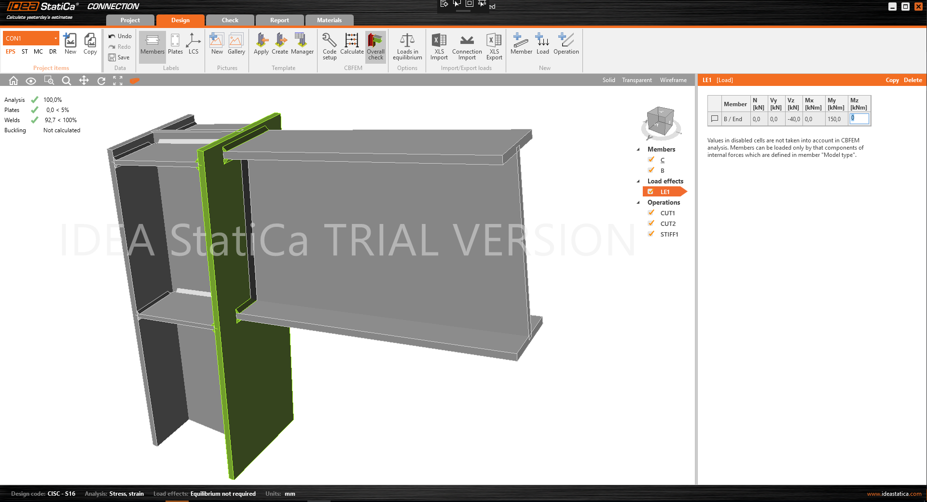927x502 pixels.
Task: Uncheck the CUT1 operation checkbox
Action: [x=651, y=213]
